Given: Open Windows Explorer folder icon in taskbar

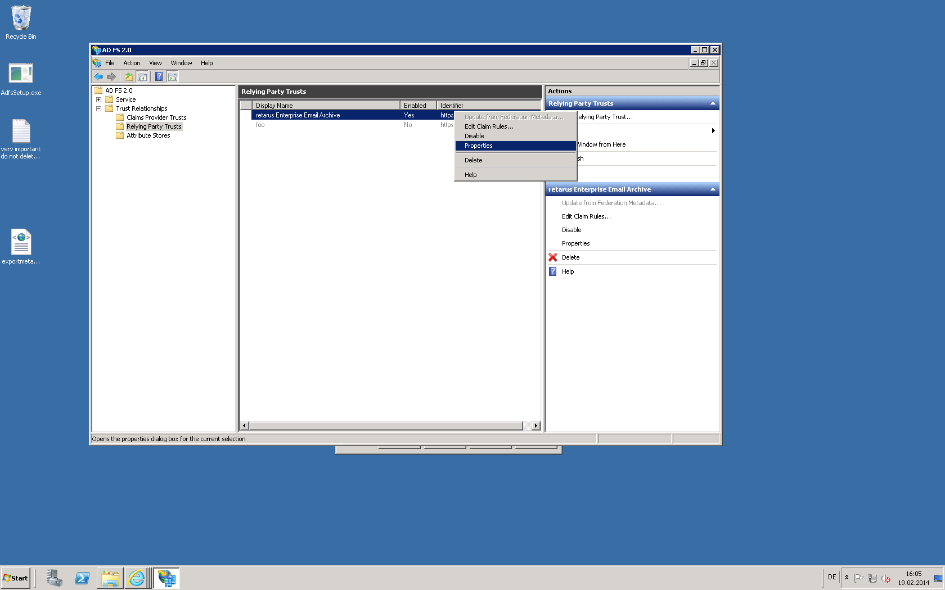Looking at the screenshot, I should [110, 578].
